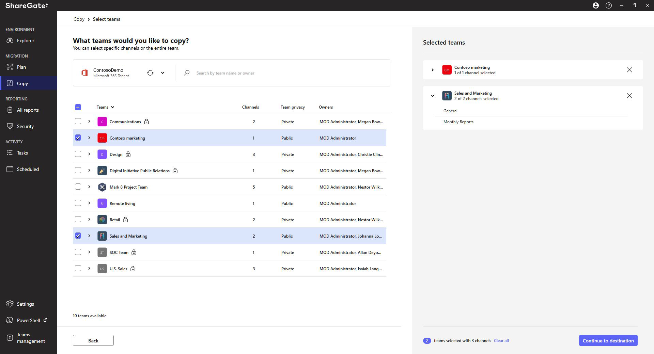This screenshot has width=654, height=354.
Task: Remove Contoso marketing from selected teams
Action: click(629, 70)
